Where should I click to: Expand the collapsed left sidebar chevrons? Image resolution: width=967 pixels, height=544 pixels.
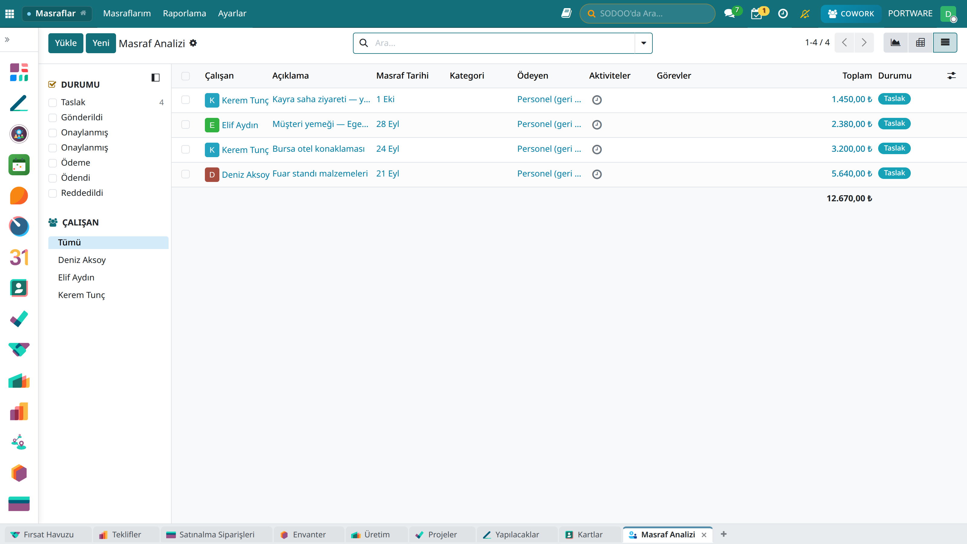(7, 39)
